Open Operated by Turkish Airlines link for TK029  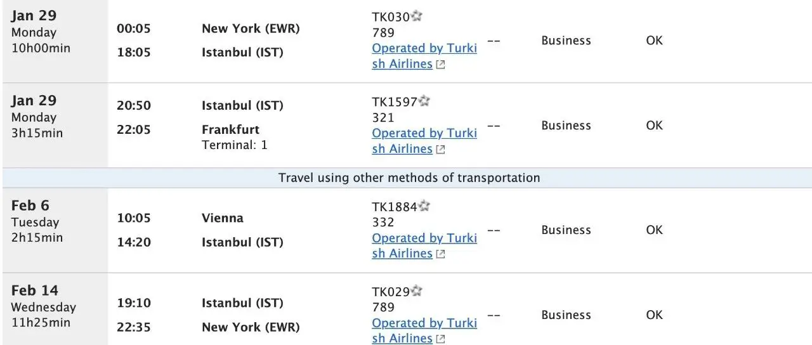(x=424, y=330)
